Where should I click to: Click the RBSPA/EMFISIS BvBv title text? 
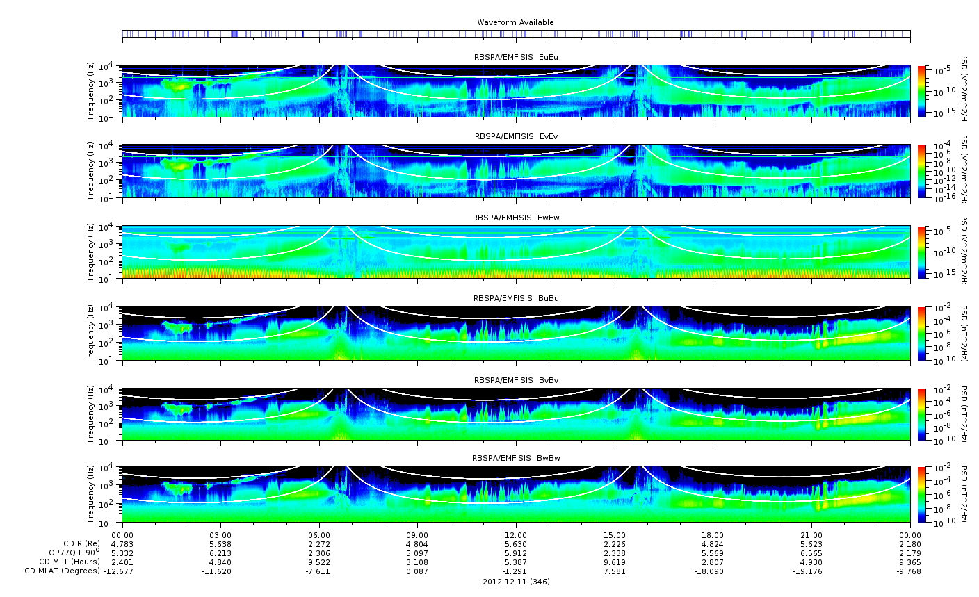516,380
